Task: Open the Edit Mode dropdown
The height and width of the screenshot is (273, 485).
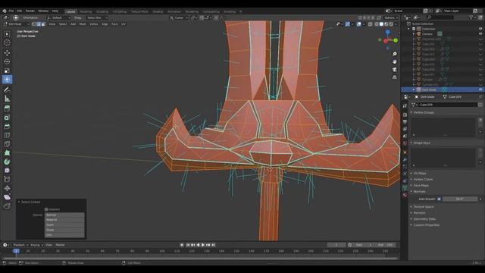Action: coord(16,24)
